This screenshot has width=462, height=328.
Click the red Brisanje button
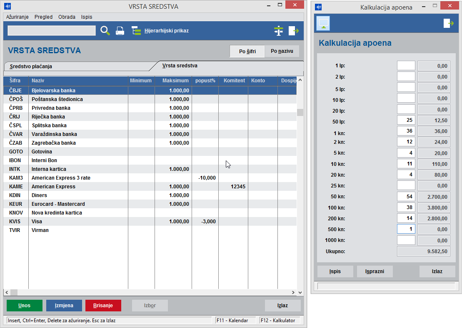103,306
